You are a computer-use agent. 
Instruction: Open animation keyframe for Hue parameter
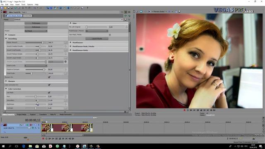pyautogui.click(x=65, y=96)
